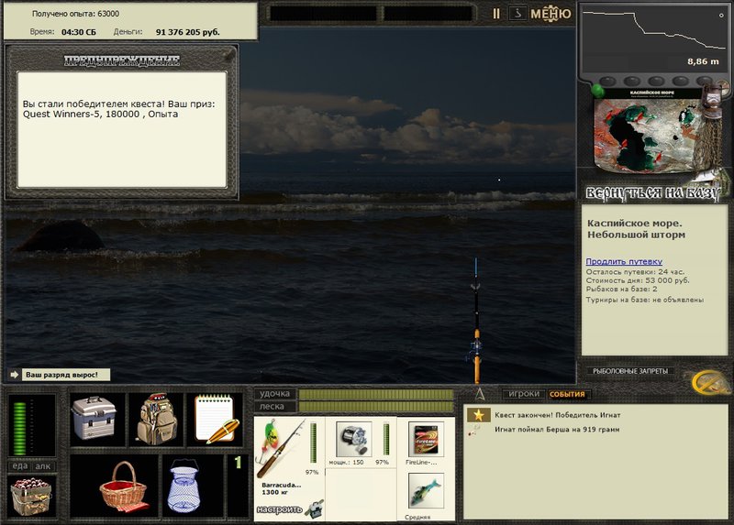Toggle the lantern icon near the map
Image resolution: width=734 pixels, height=525 pixels.
(711, 100)
